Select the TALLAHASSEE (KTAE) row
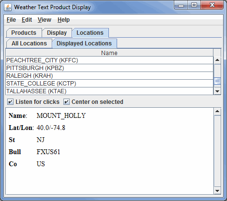 tap(109, 91)
